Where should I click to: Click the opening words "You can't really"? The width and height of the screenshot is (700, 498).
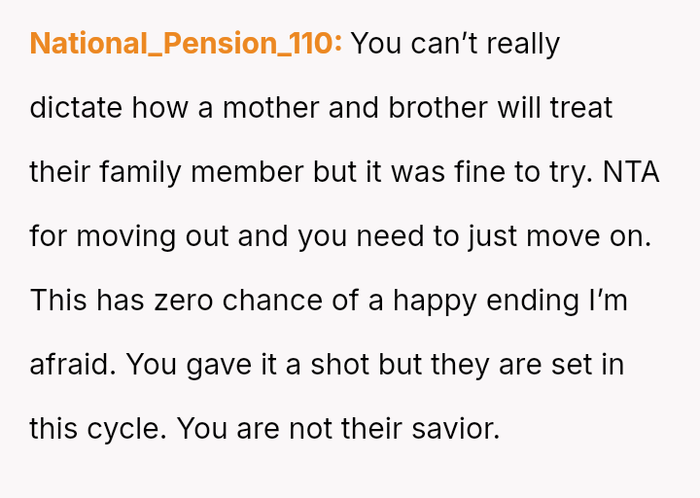455,44
